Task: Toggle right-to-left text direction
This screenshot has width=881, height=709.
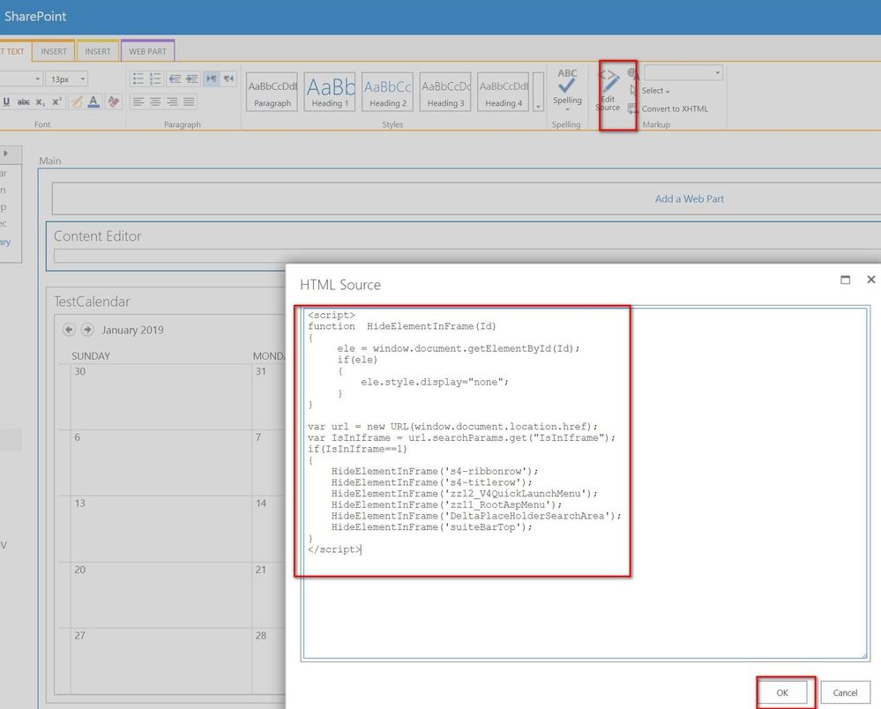Action: coord(228,78)
